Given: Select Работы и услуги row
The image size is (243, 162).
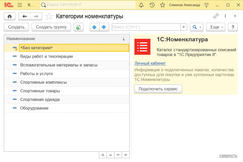Looking at the screenshot, I should tap(67, 74).
